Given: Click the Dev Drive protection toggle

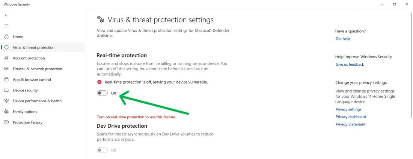Looking at the screenshot, I should 102,150.
